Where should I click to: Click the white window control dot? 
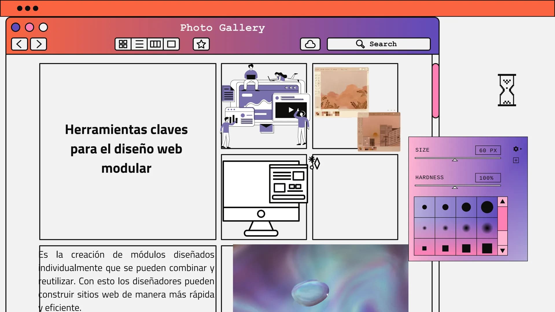coord(43,27)
